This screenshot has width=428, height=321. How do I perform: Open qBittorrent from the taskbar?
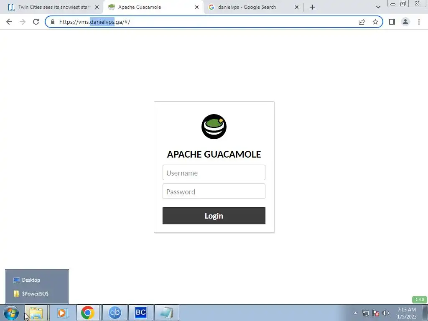115,313
